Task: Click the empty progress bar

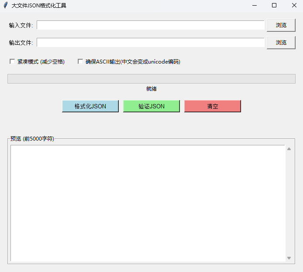Action: [151, 79]
